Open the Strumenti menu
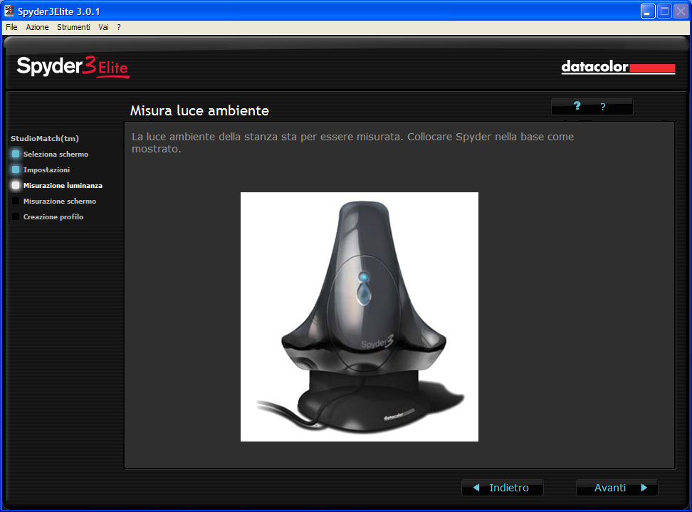The width and height of the screenshot is (692, 512). coord(73,27)
